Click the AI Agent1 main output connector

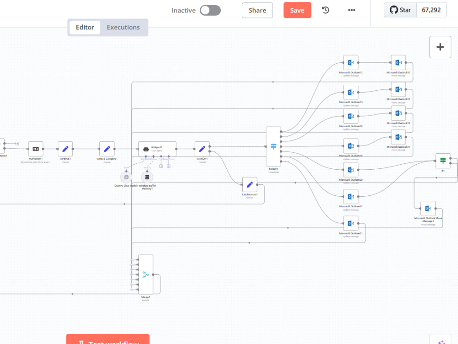(176, 149)
